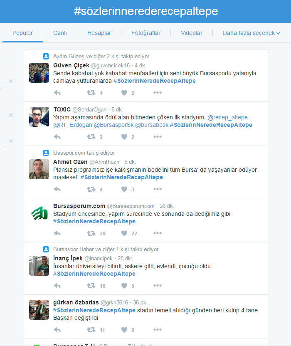Click 'klasspor.com takip ediyor' note

tap(84, 153)
